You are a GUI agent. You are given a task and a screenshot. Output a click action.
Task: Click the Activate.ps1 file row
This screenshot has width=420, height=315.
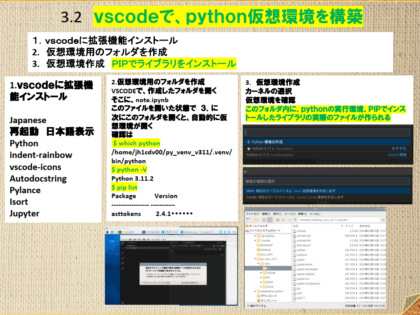coord(339,245)
